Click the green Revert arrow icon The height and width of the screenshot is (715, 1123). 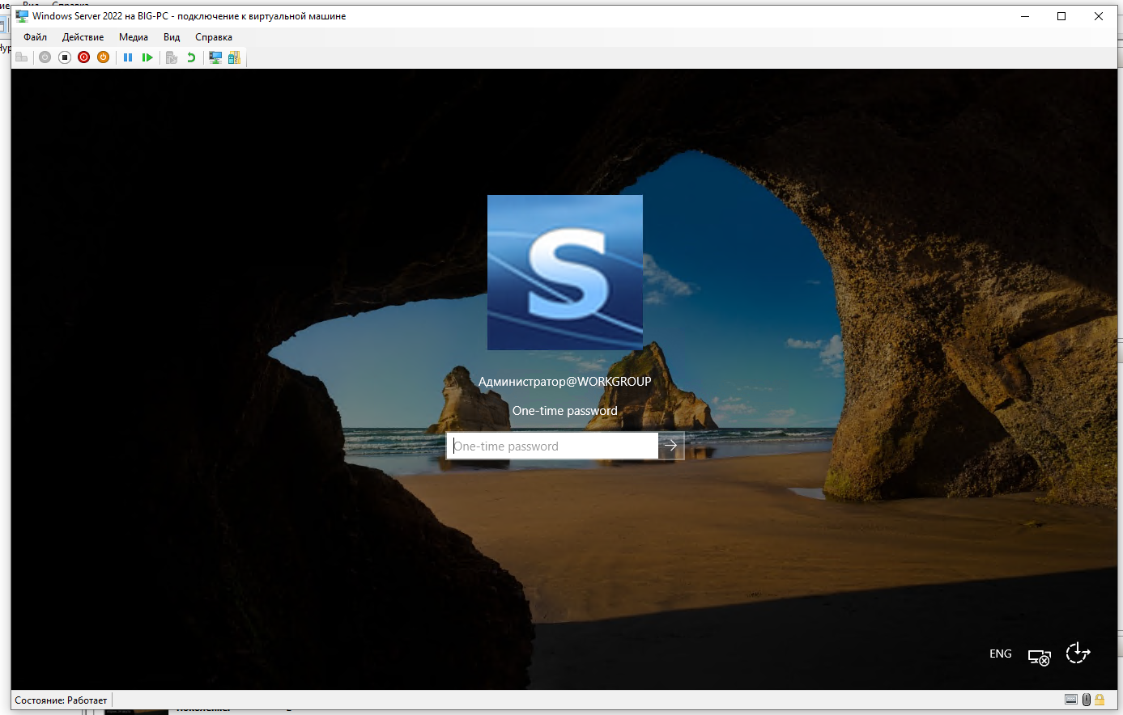click(190, 57)
